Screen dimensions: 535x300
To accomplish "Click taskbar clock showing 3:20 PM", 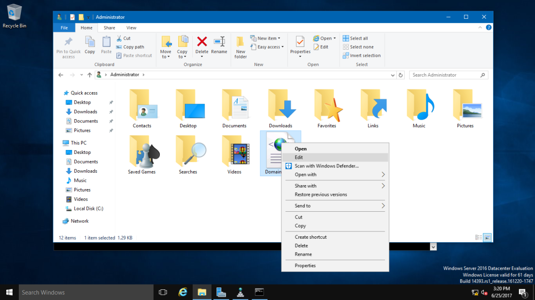I will point(502,292).
